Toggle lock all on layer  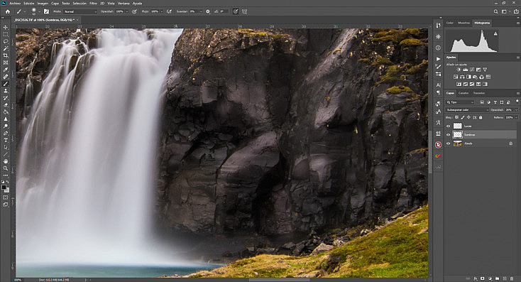[481, 117]
